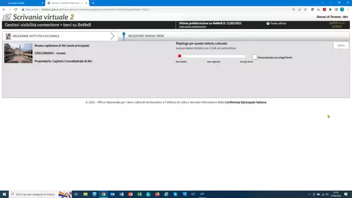
Task: Click the browser address bar URL
Action: click(x=95, y=9)
